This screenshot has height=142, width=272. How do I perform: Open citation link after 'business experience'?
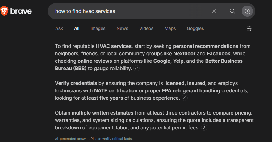(185, 98)
